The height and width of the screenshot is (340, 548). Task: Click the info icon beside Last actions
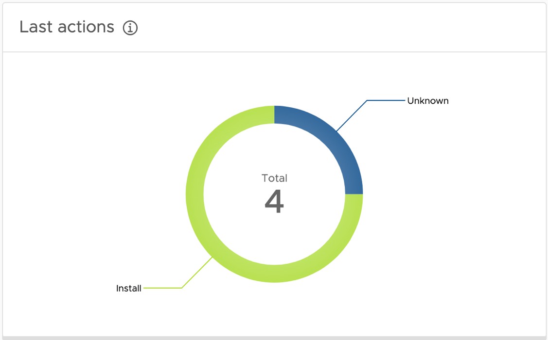click(130, 28)
